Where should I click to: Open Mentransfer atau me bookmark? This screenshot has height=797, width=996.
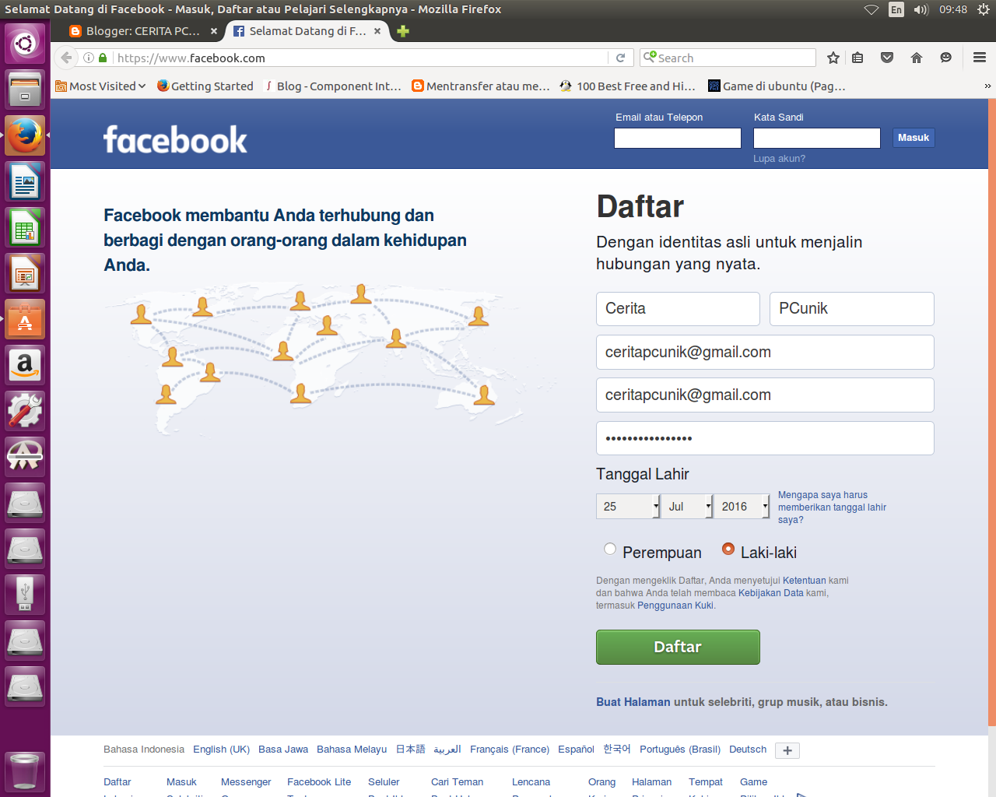pyautogui.click(x=481, y=86)
